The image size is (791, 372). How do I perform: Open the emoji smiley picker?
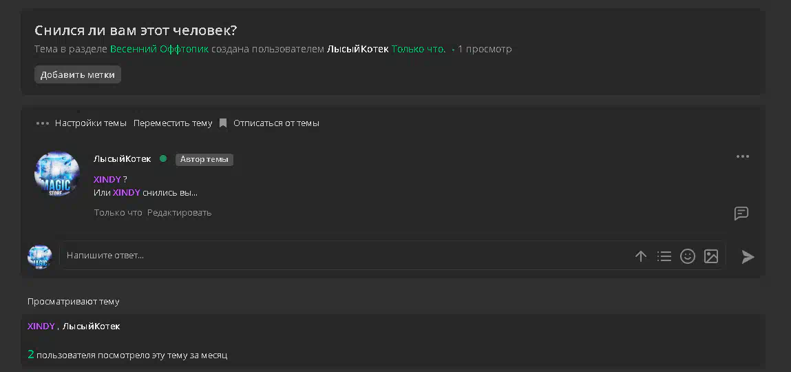tap(688, 256)
